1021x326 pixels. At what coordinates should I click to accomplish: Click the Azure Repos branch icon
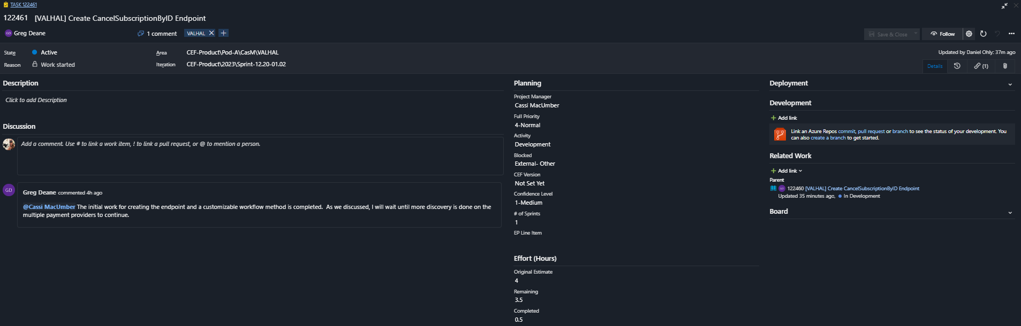(780, 134)
